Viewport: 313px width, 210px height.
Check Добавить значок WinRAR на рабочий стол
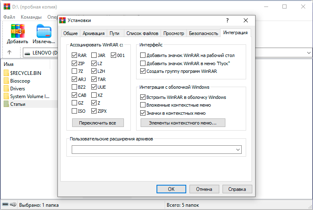tap(143, 55)
